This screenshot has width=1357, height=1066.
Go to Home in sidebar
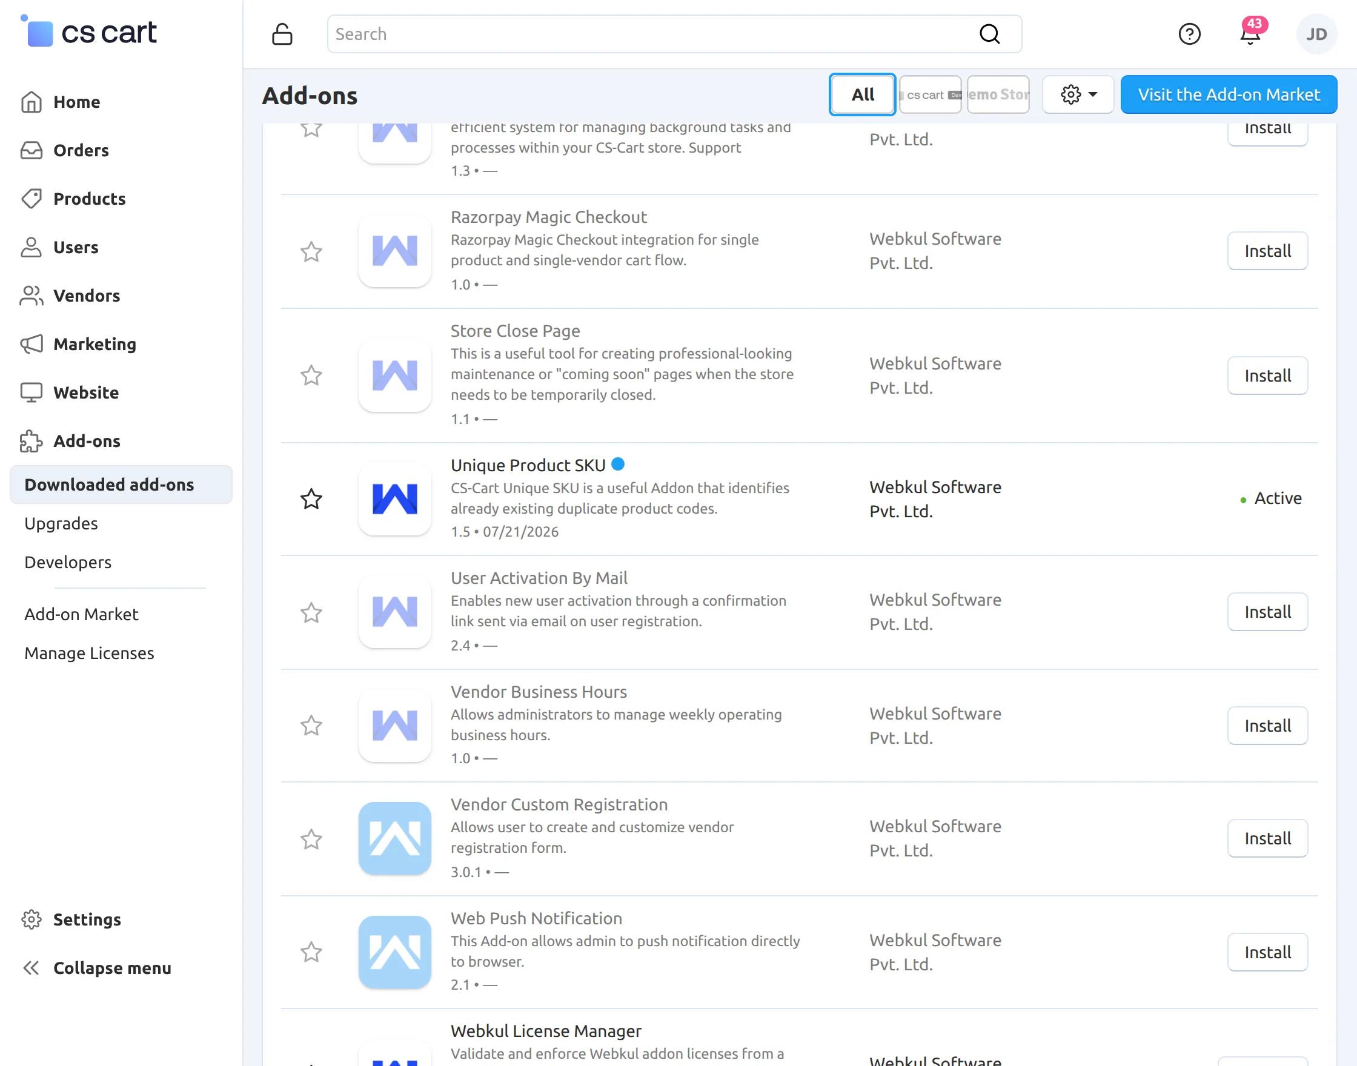(x=77, y=102)
